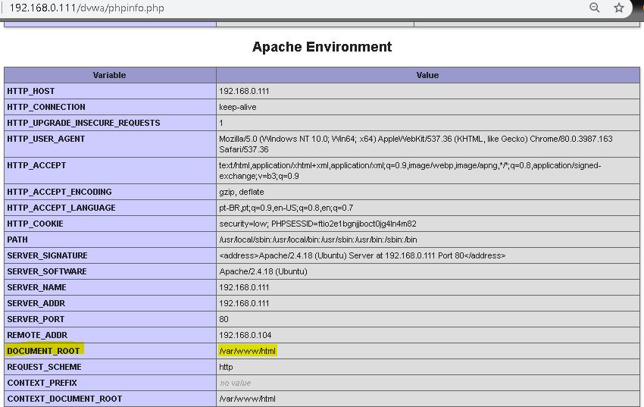The height and width of the screenshot is (407, 644).
Task: Click the REQUEST_SCHEME http value
Action: point(227,367)
